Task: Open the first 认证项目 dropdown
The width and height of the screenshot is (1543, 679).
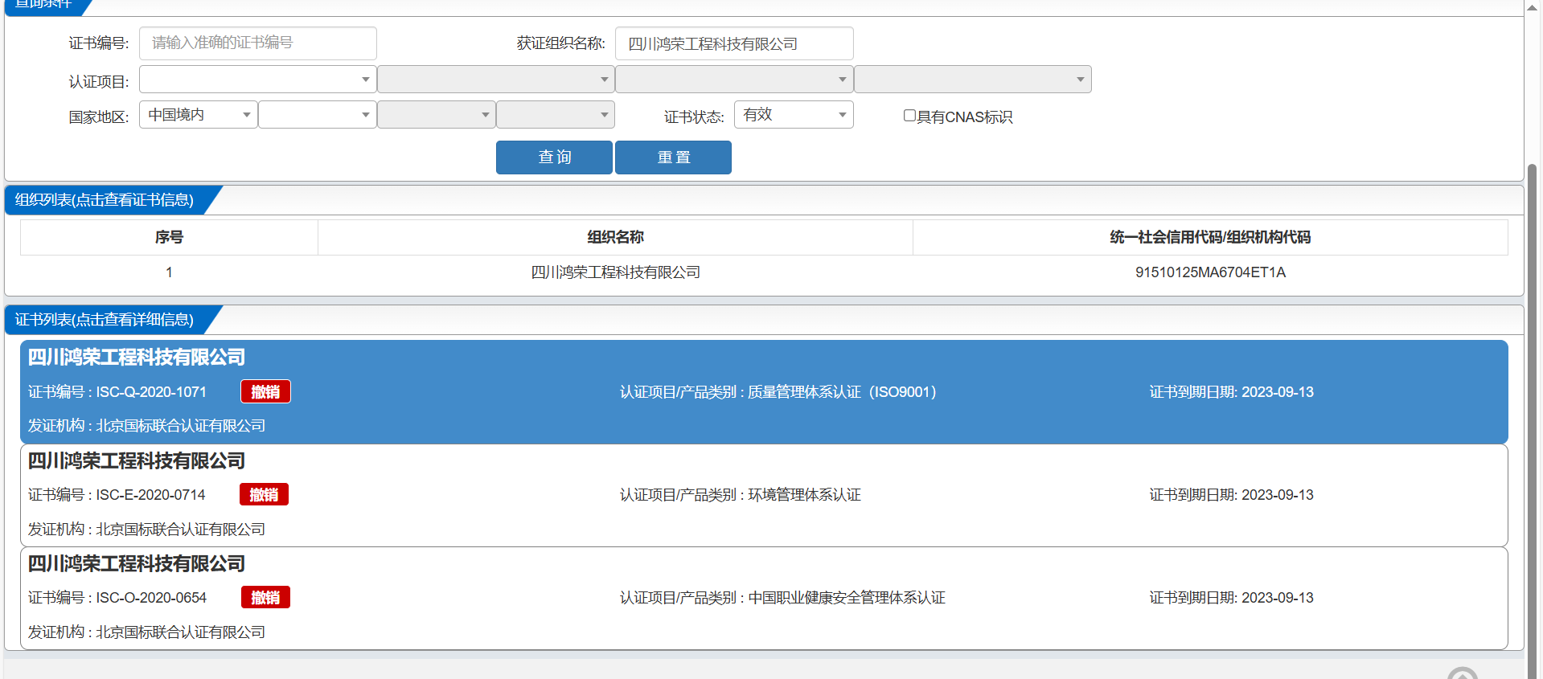Action: pyautogui.click(x=257, y=80)
